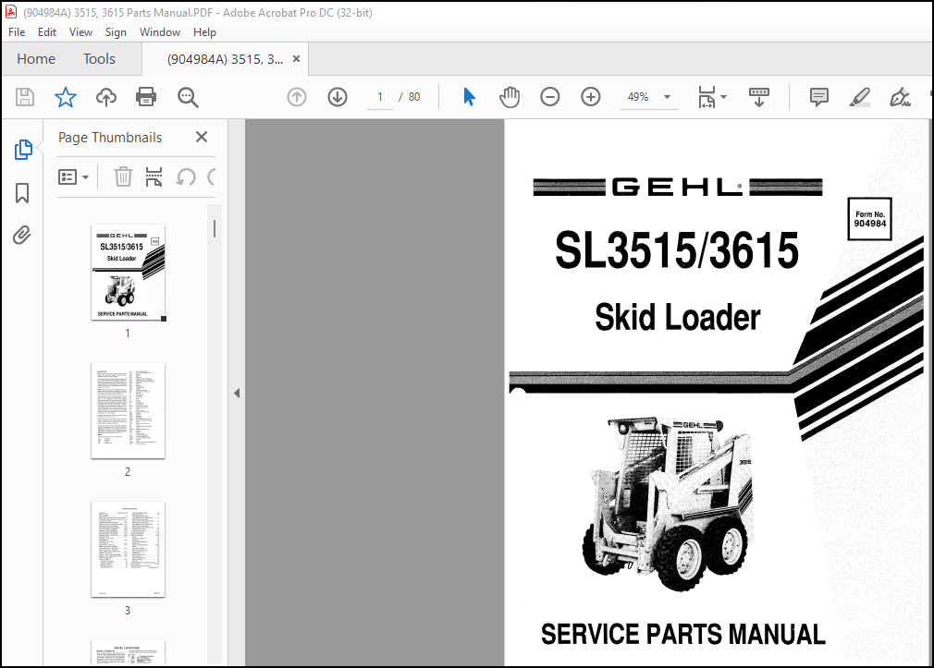Click 'SERVICE PARTS MANUAL' text on page

[x=682, y=634]
